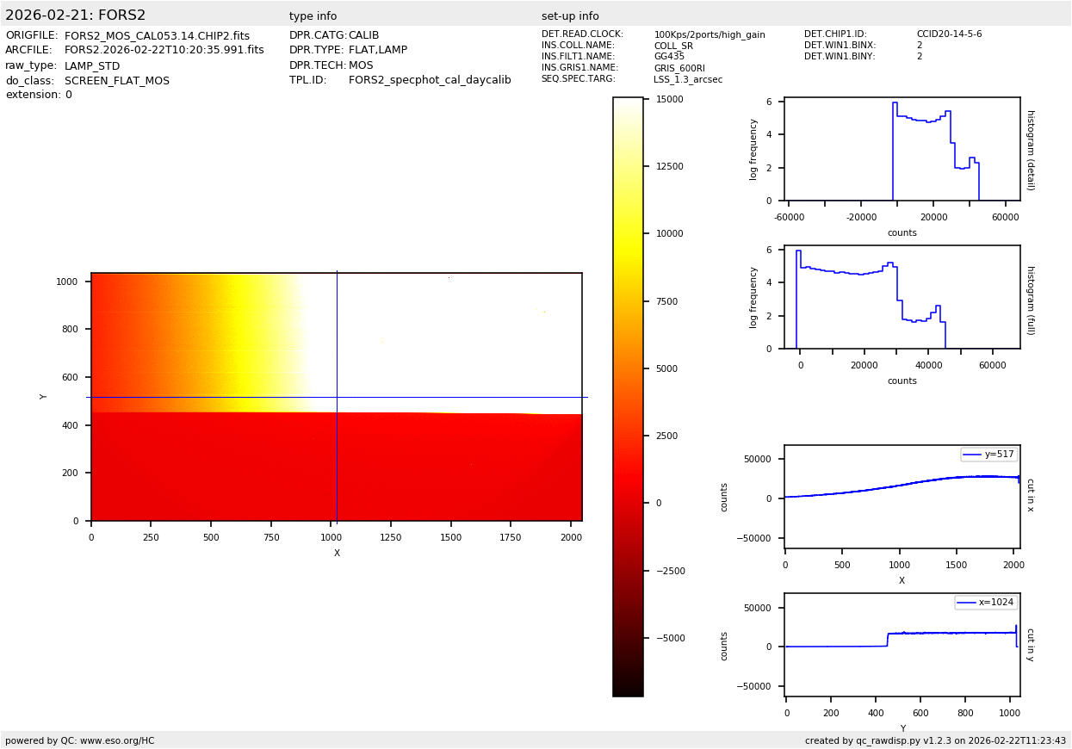Open the histogram (full) plot
Screen dimensions: 1072x749
[x=902, y=297]
